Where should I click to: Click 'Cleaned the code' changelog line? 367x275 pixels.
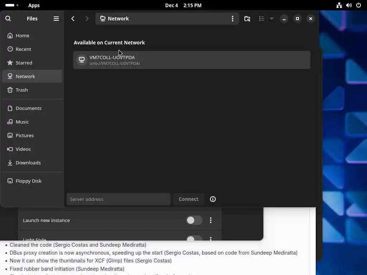[x=78, y=245]
